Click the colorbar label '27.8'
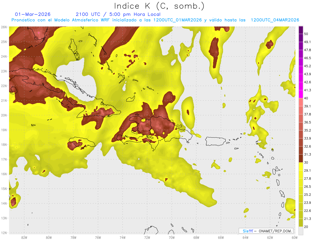Viewport: 313px width, 241px height. 308,179
